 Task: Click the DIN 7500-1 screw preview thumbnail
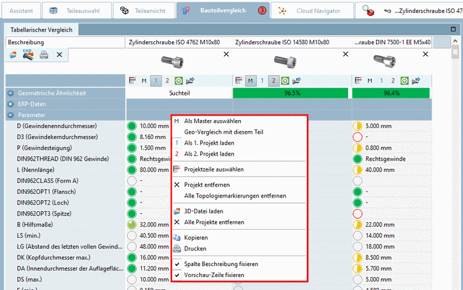(x=385, y=61)
